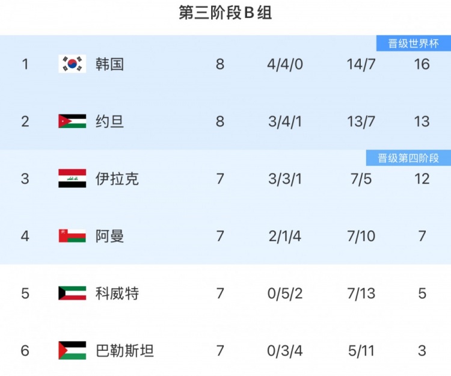Click the 晋级第四阶段 label tag
This screenshot has height=376, width=451.
[408, 158]
